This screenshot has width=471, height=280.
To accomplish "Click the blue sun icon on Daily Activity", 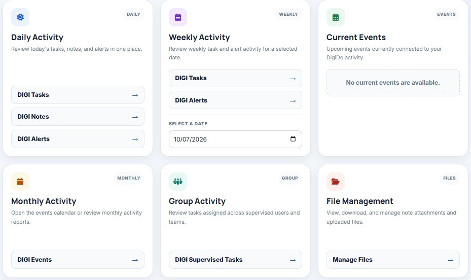I will (20, 17).
